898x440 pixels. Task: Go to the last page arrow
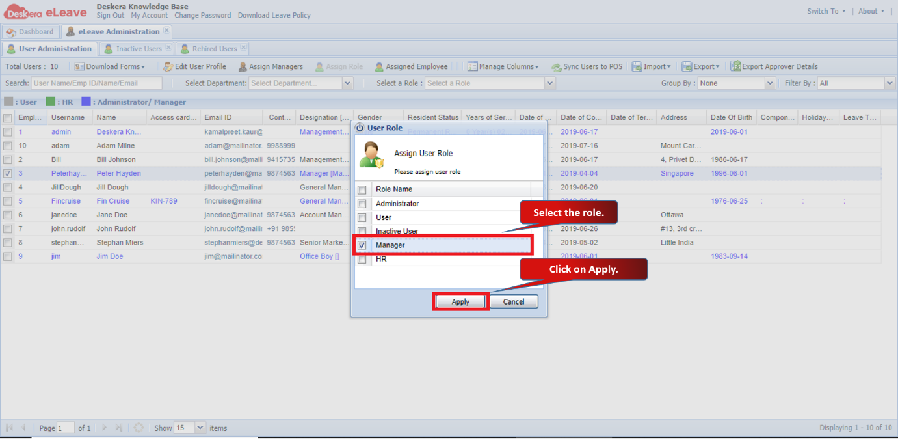(x=118, y=428)
